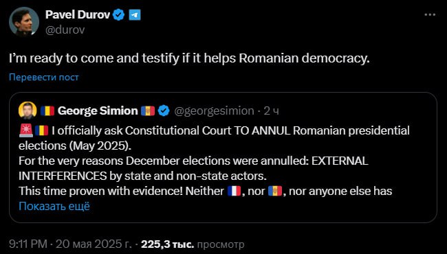Click the Telegram affiliation icon next to Durov
This screenshot has height=254, width=447.
click(135, 15)
